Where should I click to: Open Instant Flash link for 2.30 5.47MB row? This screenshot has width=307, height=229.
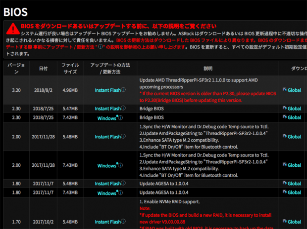click(107, 109)
